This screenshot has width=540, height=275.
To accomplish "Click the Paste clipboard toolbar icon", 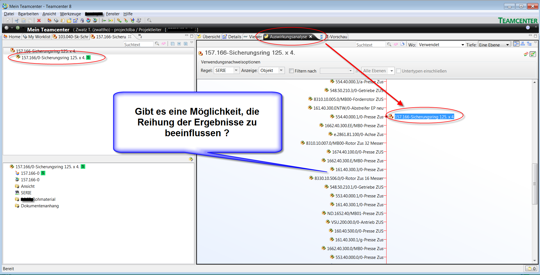I will click(30, 20).
